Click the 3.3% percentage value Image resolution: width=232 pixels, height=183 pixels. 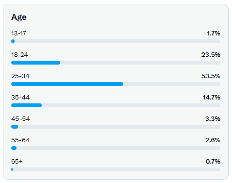[213, 119]
